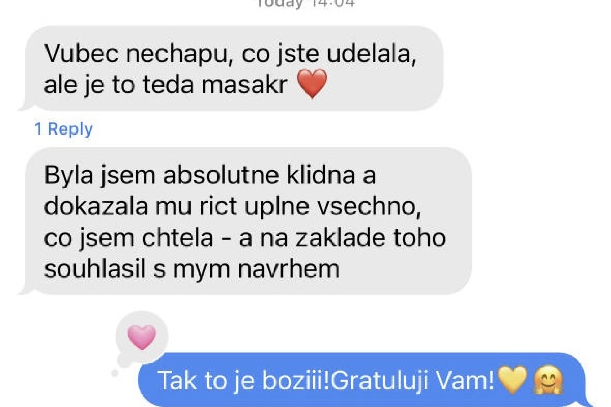The width and height of the screenshot is (611, 407).
Task: Click "dokazala mu rict uplne vsechno" line
Action: 232,207
